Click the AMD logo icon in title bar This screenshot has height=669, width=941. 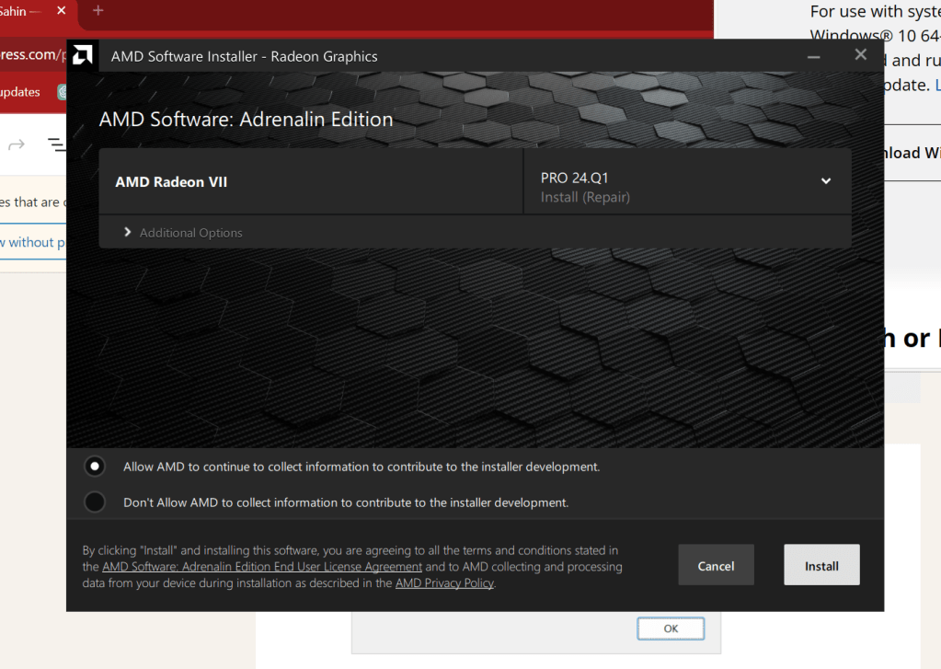[82, 56]
